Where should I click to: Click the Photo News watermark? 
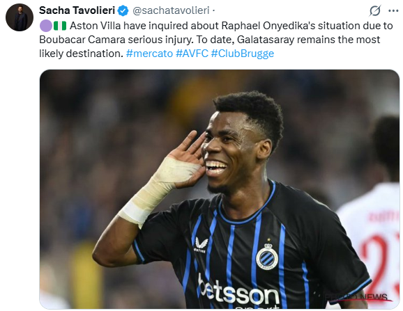(358, 297)
